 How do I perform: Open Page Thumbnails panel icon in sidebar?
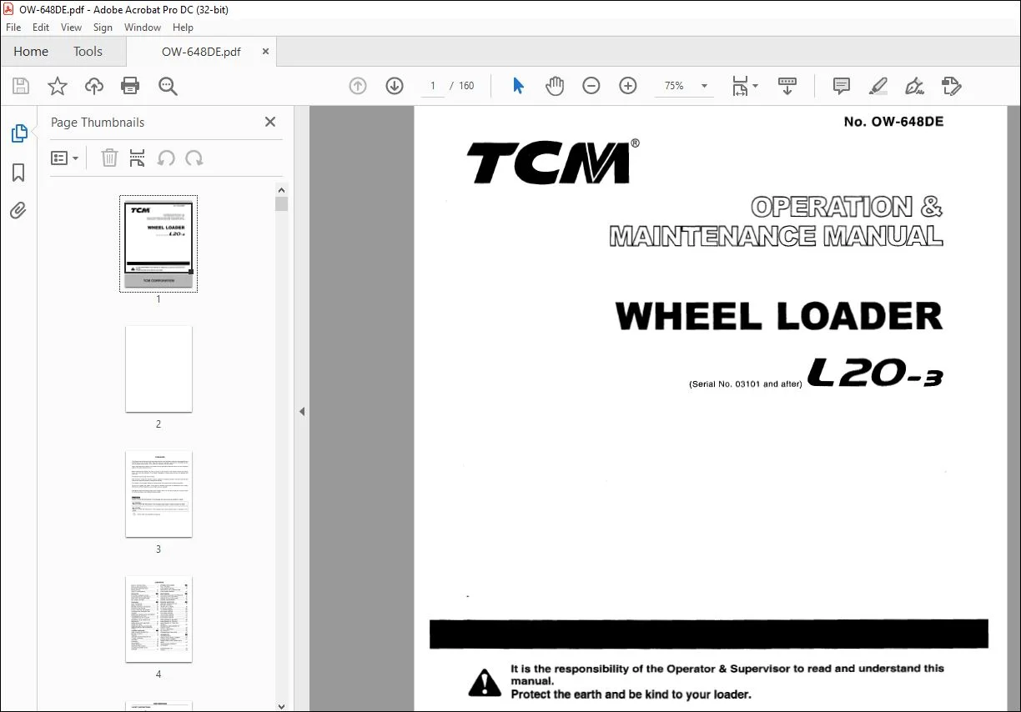coord(18,133)
